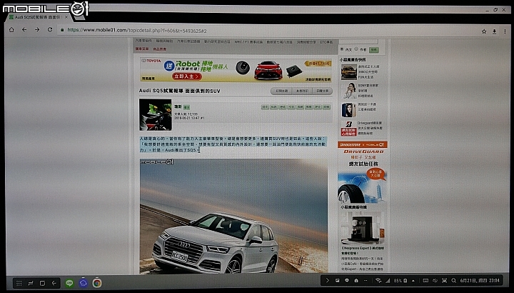Image resolution: width=514 pixels, height=293 pixels.
Task: Expand the tray notification chevron
Action: 327,281
